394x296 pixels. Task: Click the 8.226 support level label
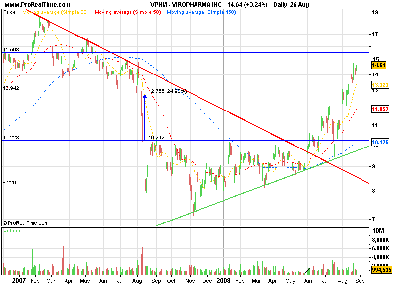point(9,182)
